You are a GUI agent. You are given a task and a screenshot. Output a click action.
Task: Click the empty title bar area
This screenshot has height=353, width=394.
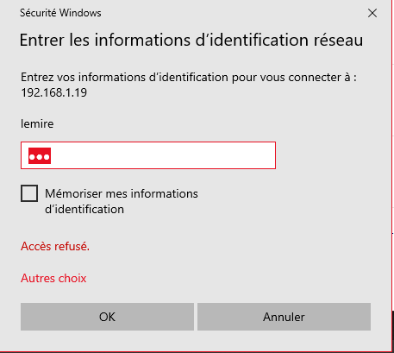(x=233, y=13)
